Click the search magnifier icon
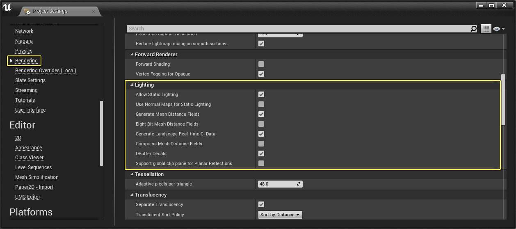 tap(473, 29)
